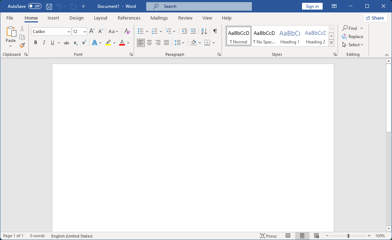Collapse the ribbon with the chevron
The width and height of the screenshot is (392, 240).
(387, 55)
